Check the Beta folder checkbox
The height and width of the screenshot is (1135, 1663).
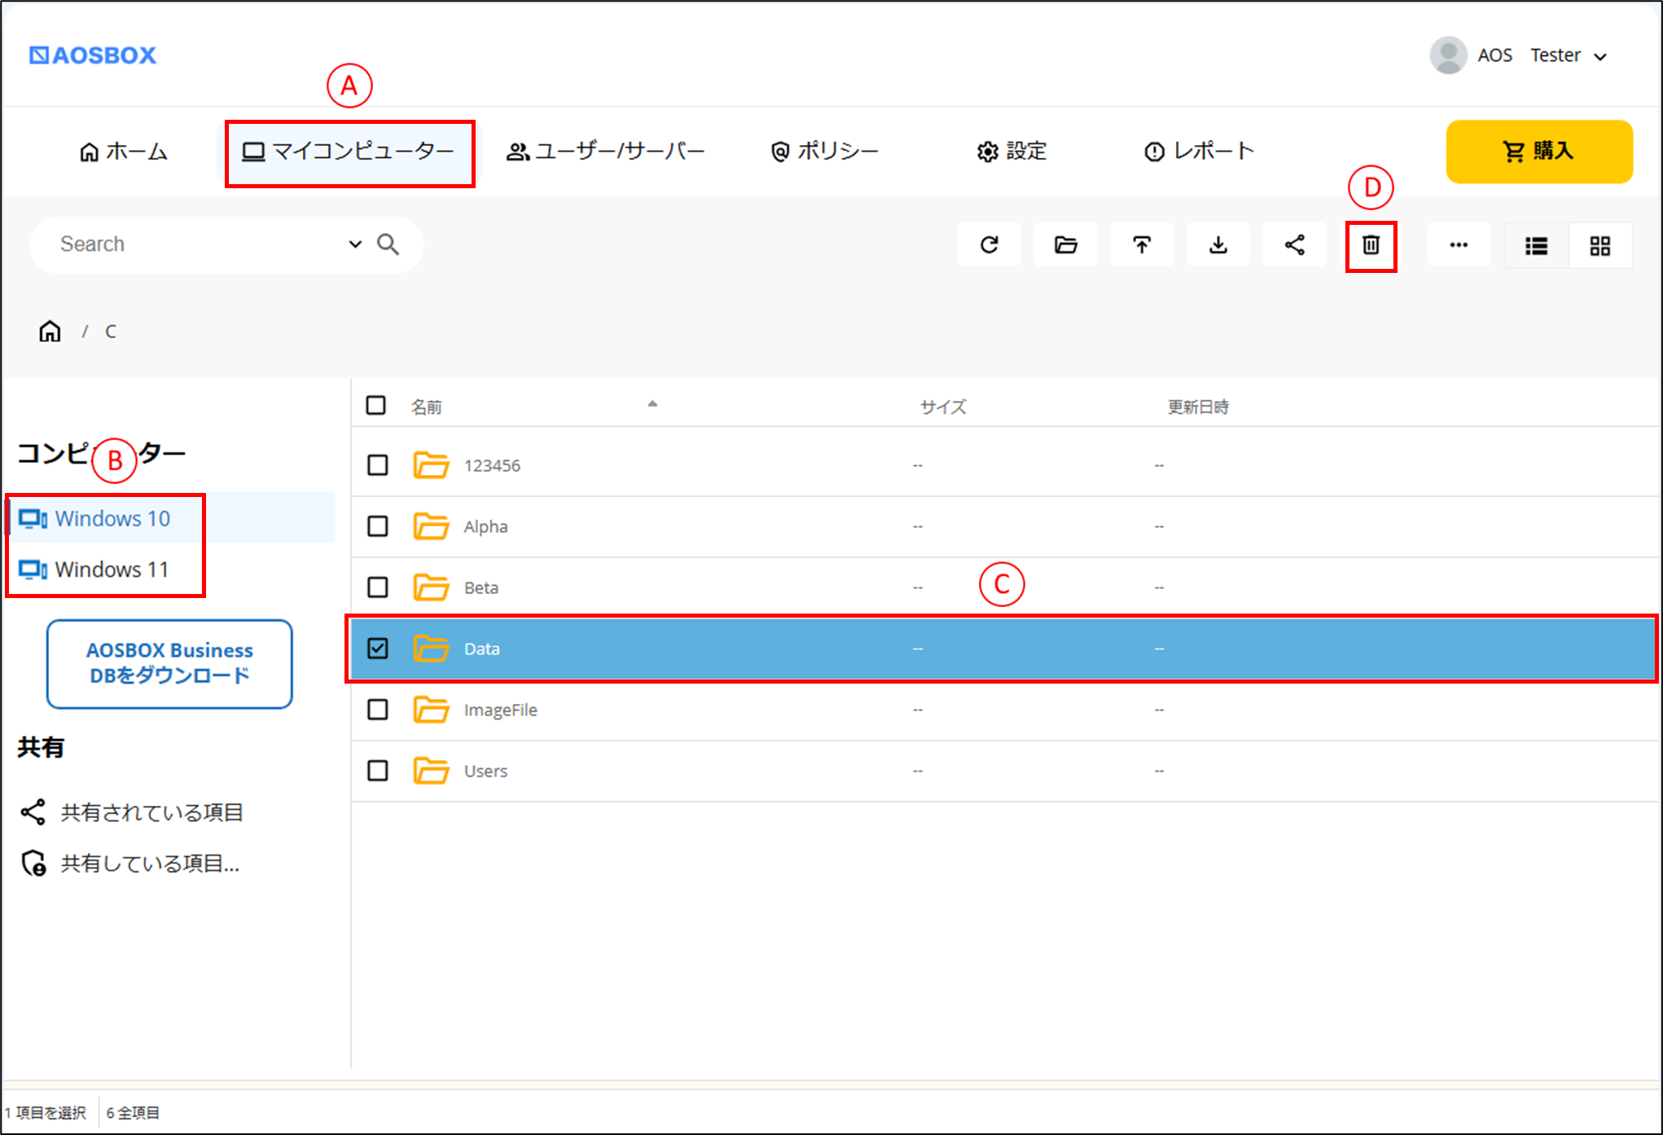click(x=378, y=587)
